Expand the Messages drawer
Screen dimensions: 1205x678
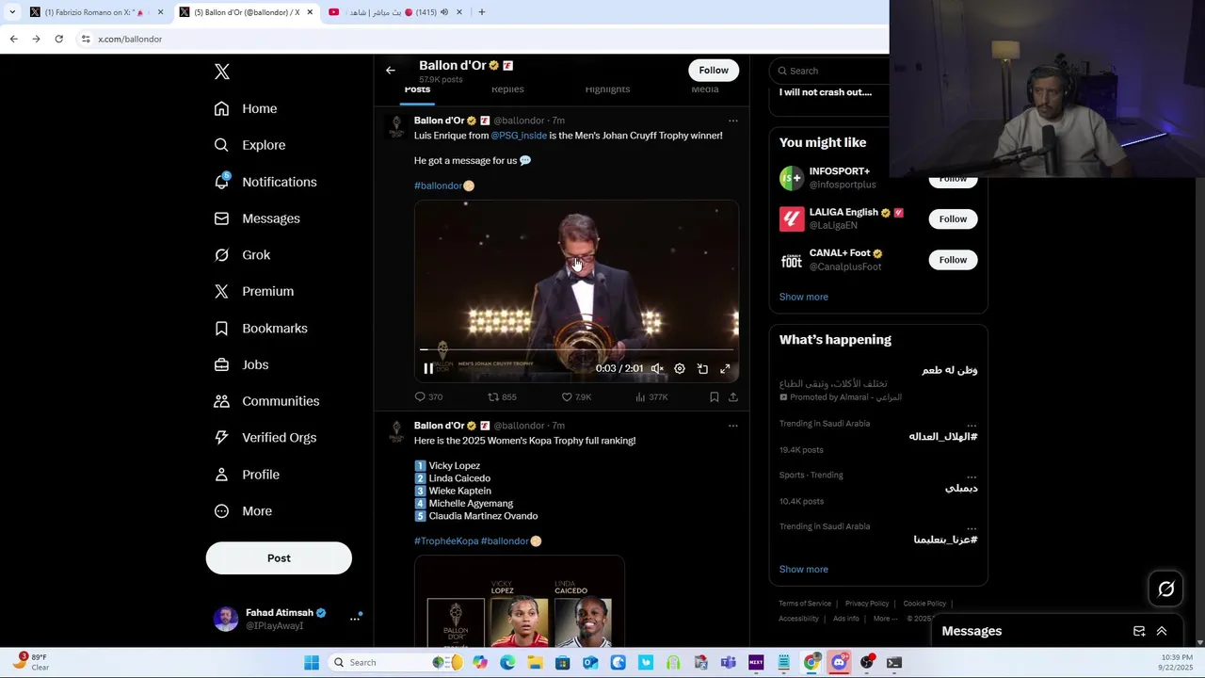click(1162, 631)
